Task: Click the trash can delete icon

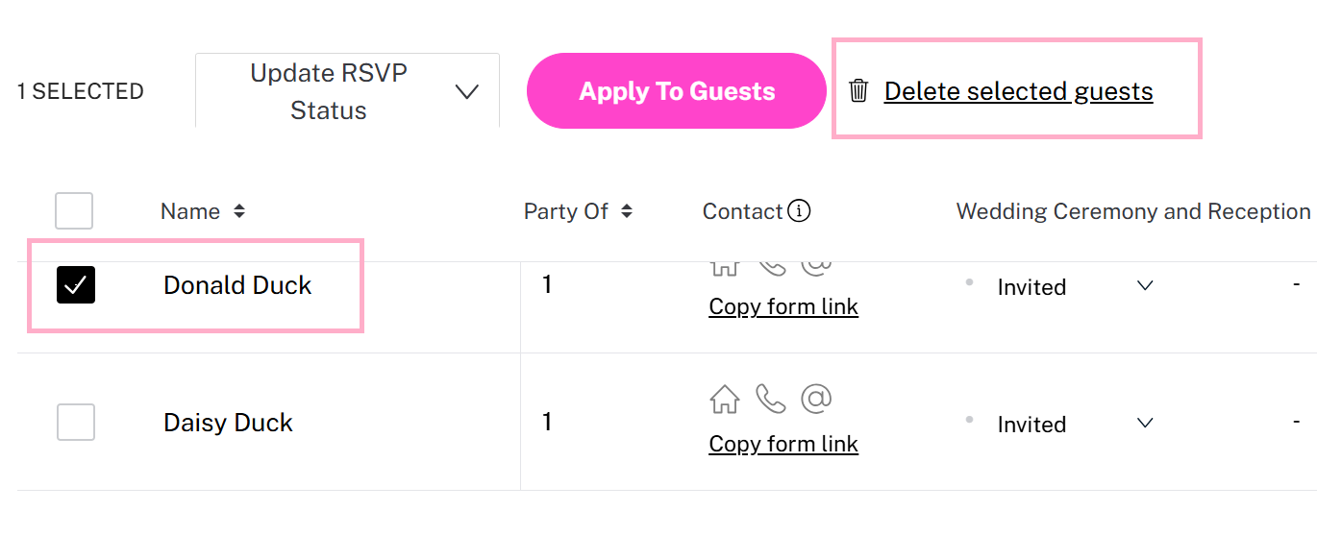Action: pos(858,91)
